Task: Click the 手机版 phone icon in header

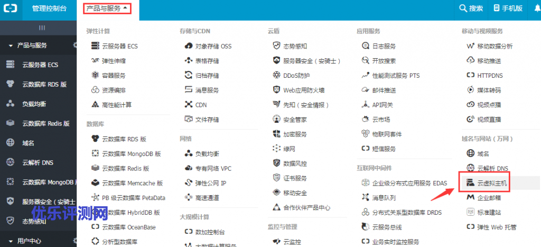Action: tap(496, 8)
